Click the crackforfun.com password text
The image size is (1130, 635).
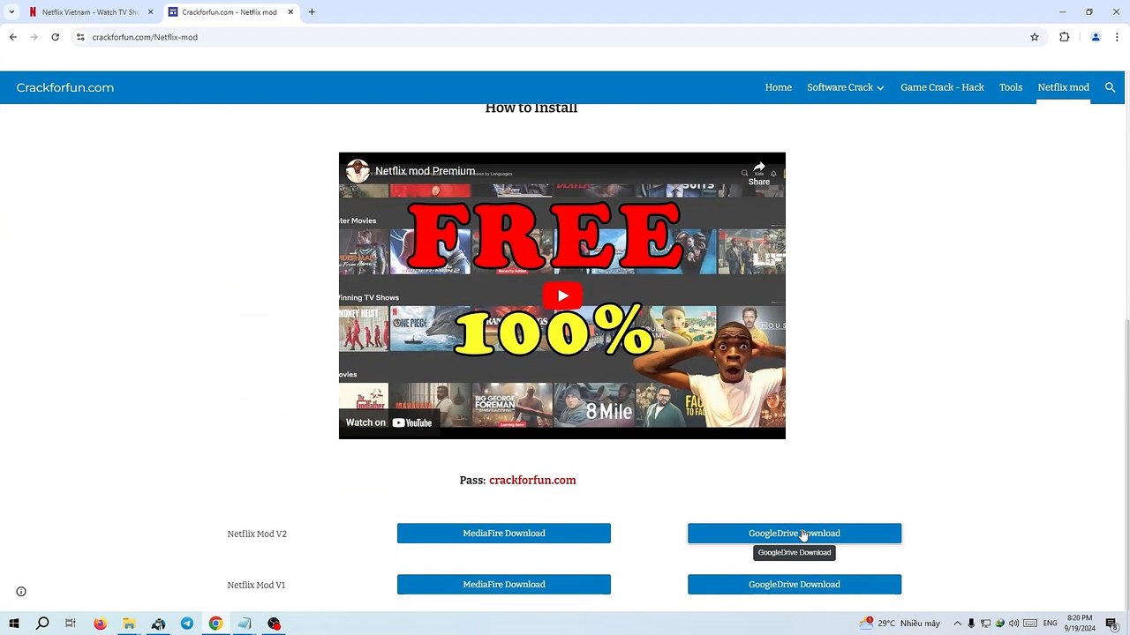[532, 481]
